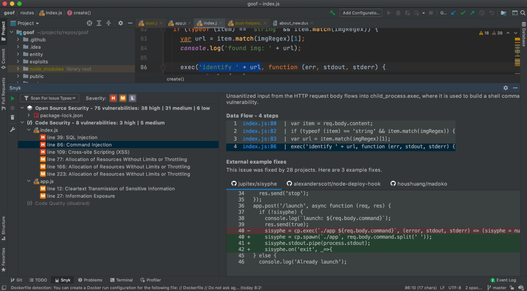
Task: Click master branch in status bar
Action: [497, 288]
